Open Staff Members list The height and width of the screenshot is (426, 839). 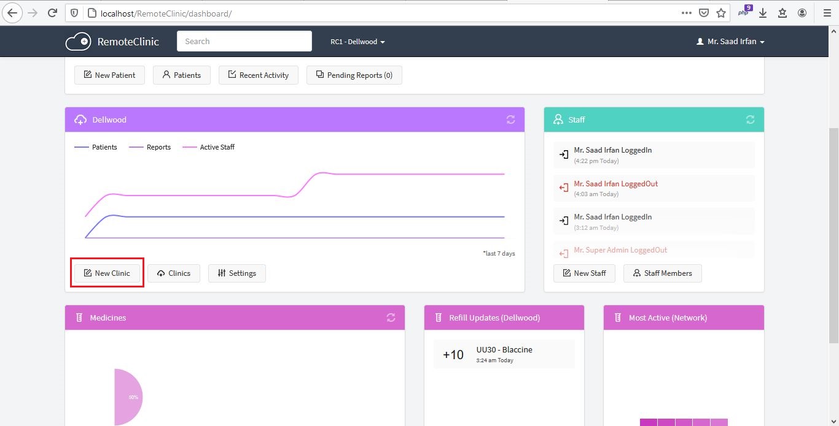[x=663, y=273]
